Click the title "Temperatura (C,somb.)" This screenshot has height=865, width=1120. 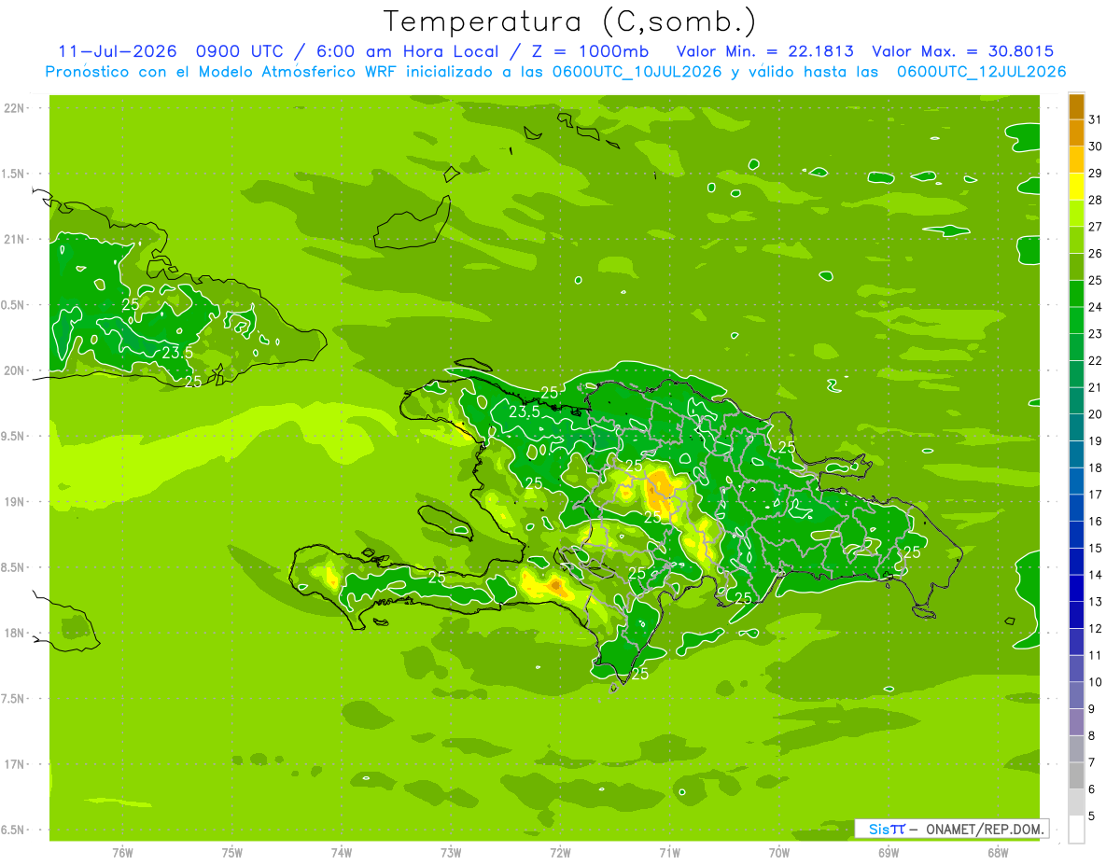pos(569,22)
